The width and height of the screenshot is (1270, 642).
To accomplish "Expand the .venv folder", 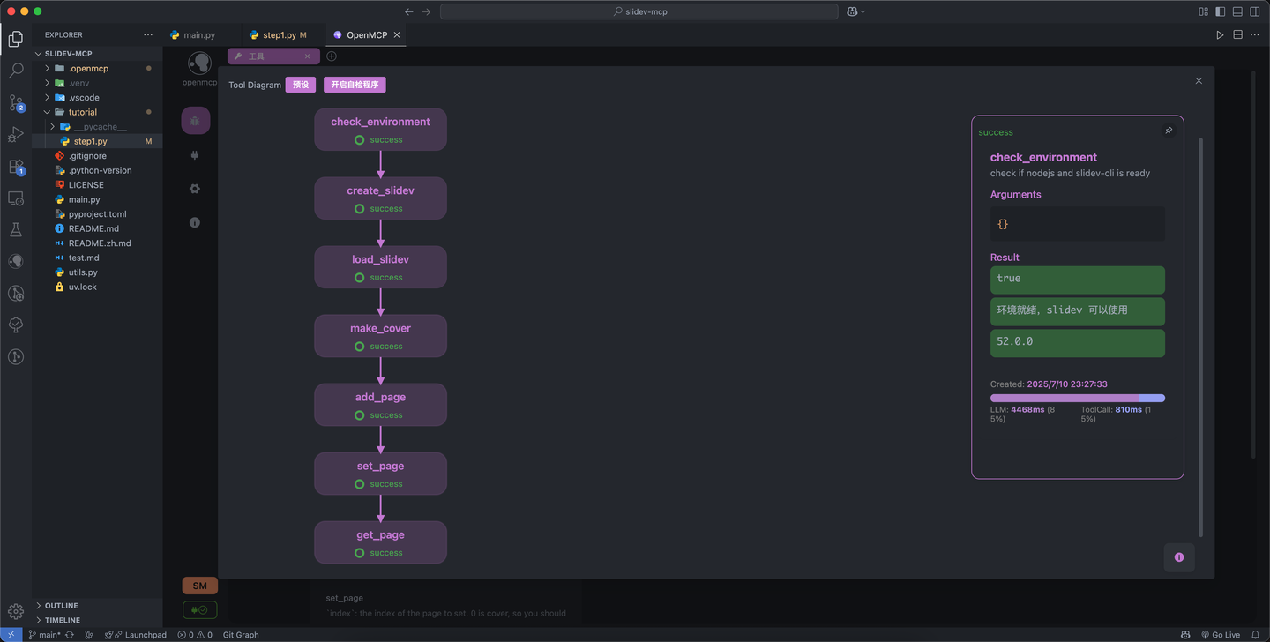I will point(97,83).
